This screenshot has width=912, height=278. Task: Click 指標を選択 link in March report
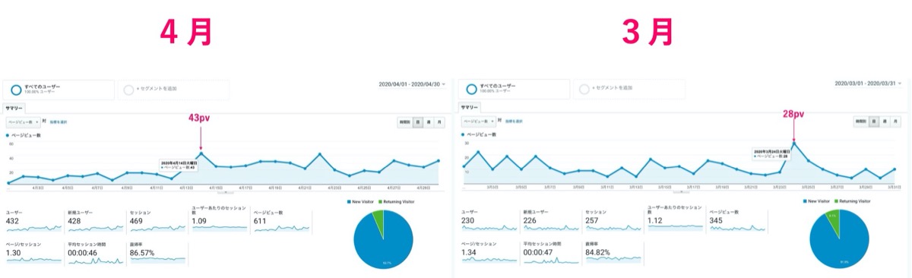point(515,121)
